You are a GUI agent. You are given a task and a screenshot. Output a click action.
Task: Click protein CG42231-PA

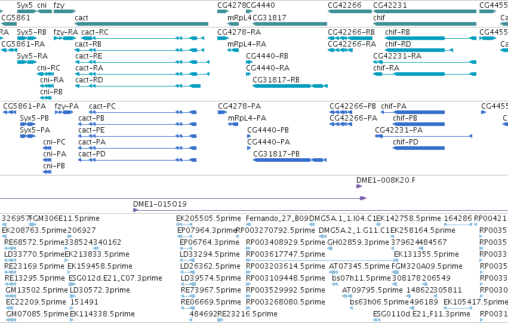point(423,136)
